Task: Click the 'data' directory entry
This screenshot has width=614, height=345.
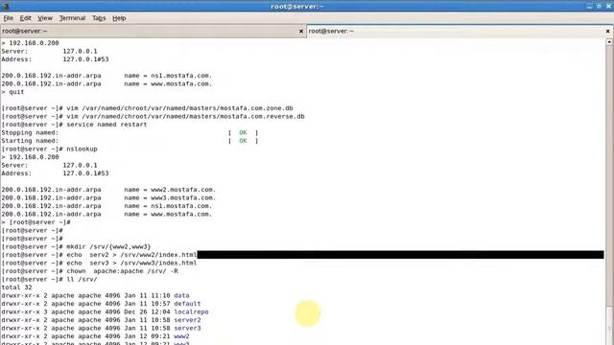Action: pyautogui.click(x=181, y=295)
